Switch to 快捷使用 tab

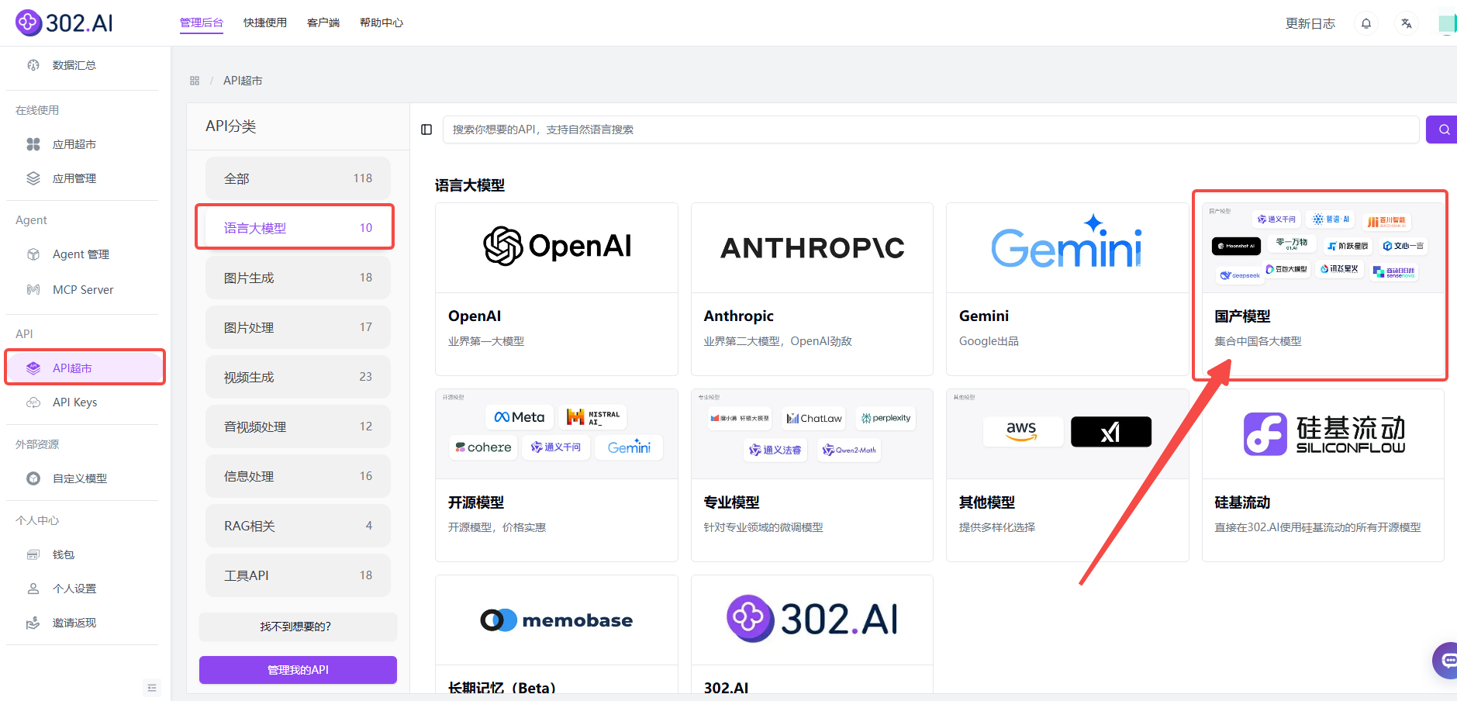click(x=265, y=22)
